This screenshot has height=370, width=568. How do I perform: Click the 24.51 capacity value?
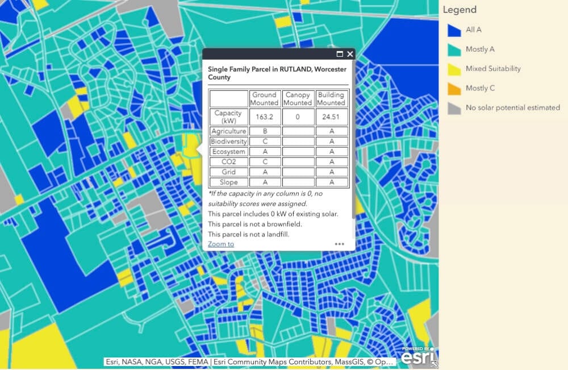(331, 117)
